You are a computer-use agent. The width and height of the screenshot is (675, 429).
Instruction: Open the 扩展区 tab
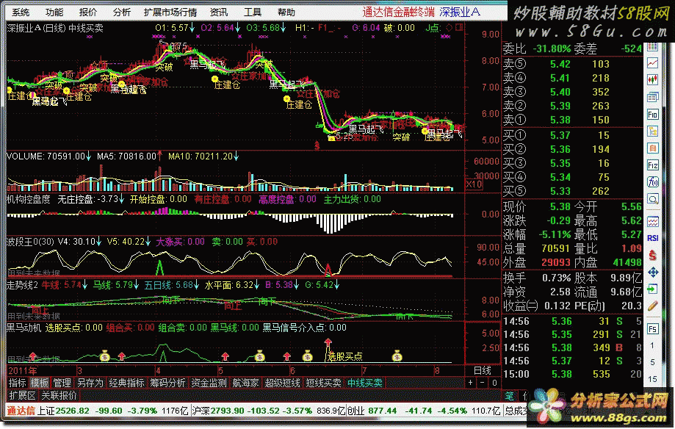pos(22,395)
